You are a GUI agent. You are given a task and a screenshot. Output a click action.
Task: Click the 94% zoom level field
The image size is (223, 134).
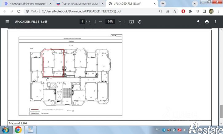pyautogui.click(x=110, y=22)
